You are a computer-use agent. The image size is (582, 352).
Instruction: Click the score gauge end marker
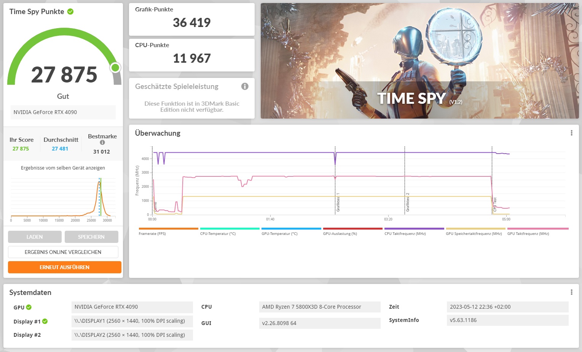coord(115,67)
